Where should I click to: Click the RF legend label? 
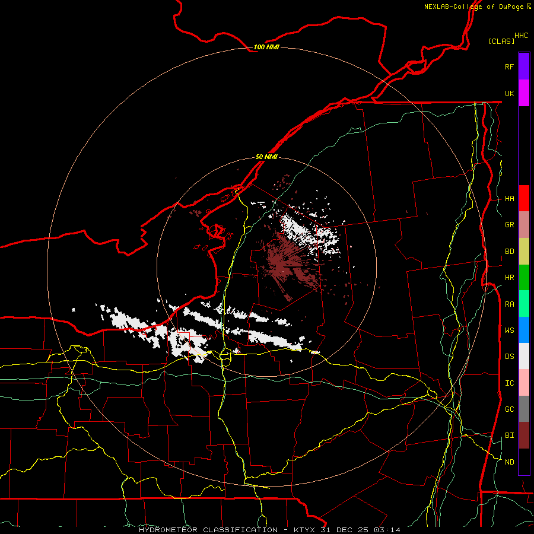coord(510,66)
